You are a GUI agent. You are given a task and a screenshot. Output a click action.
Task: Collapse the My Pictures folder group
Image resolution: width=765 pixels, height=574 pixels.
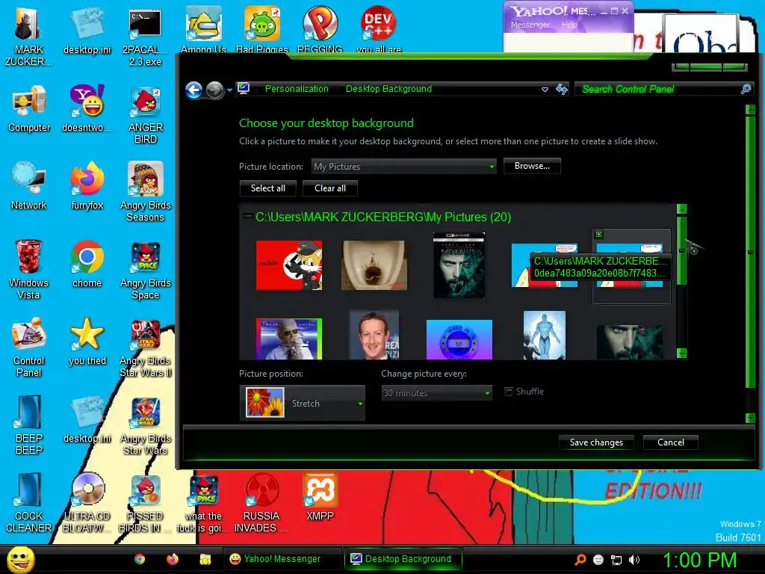coord(248,215)
